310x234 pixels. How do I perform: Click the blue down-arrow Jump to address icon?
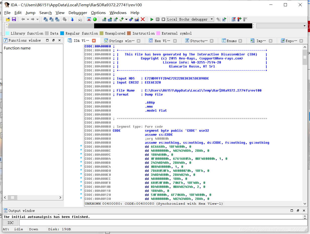click(x=72, y=19)
